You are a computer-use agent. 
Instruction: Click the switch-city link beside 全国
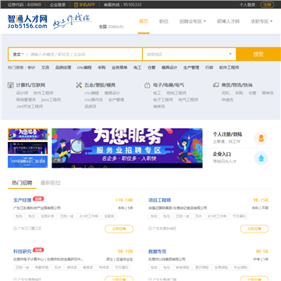coord(116,27)
